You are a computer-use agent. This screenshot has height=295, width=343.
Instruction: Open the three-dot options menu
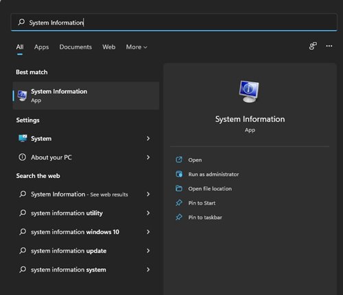[329, 46]
